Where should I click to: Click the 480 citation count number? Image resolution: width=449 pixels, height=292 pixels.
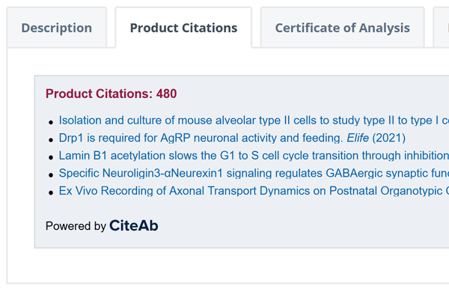[166, 94]
